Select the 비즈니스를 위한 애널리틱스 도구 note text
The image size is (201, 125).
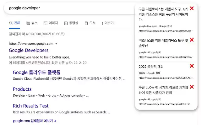tap(163, 43)
